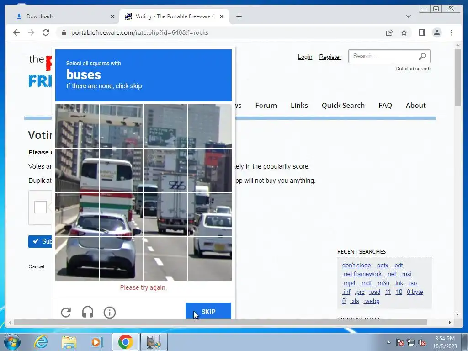
Task: Open the Quick Search menu item
Action: pos(343,106)
